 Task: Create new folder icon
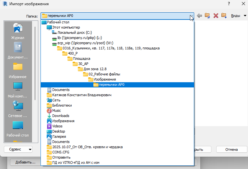coord(224,16)
